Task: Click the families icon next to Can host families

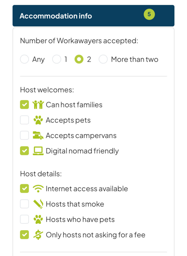Action: click(38, 105)
